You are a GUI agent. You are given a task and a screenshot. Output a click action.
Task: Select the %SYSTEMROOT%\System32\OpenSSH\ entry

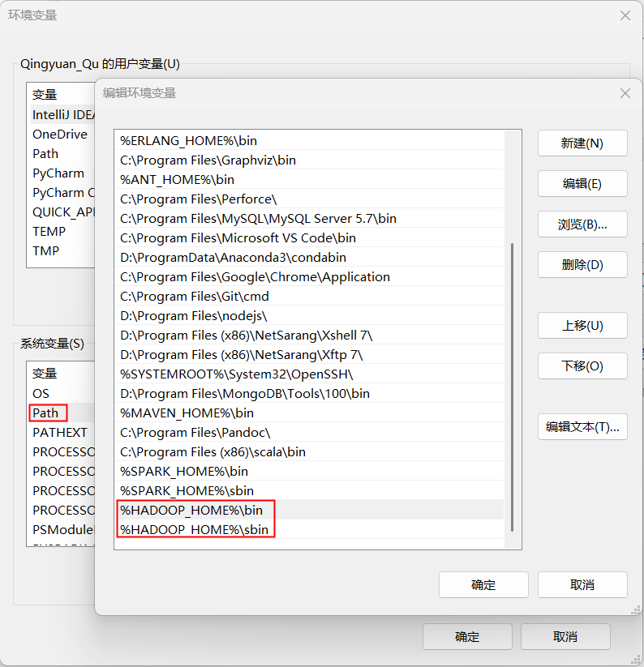point(309,374)
